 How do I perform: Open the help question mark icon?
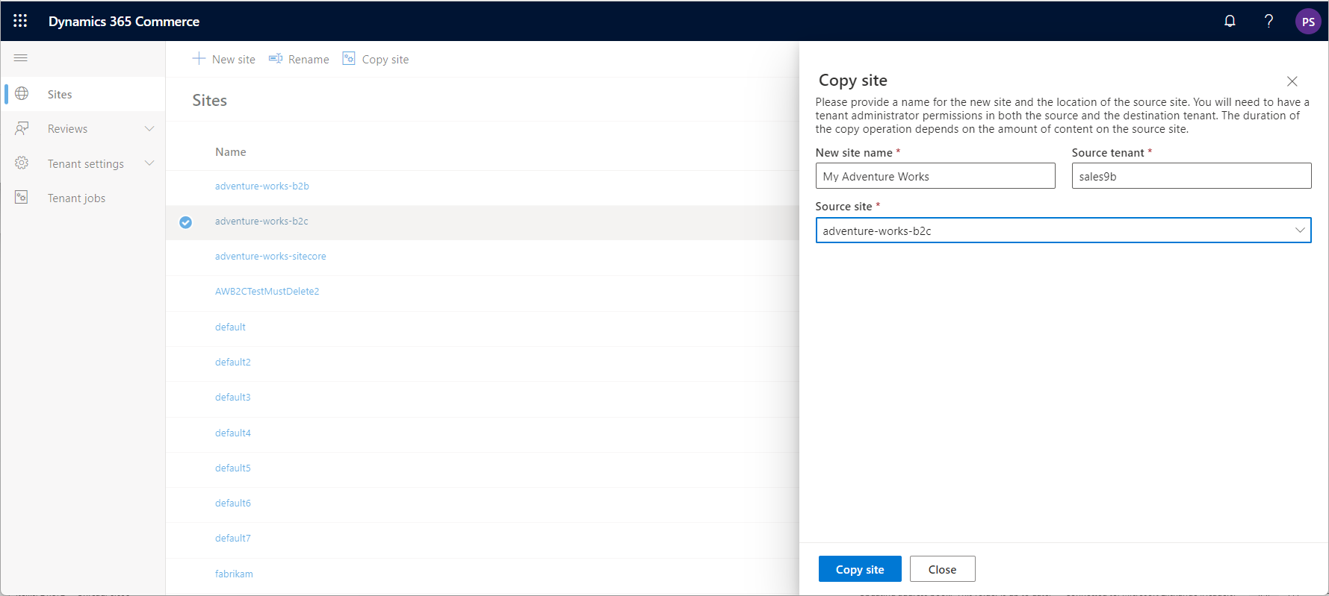pos(1268,21)
